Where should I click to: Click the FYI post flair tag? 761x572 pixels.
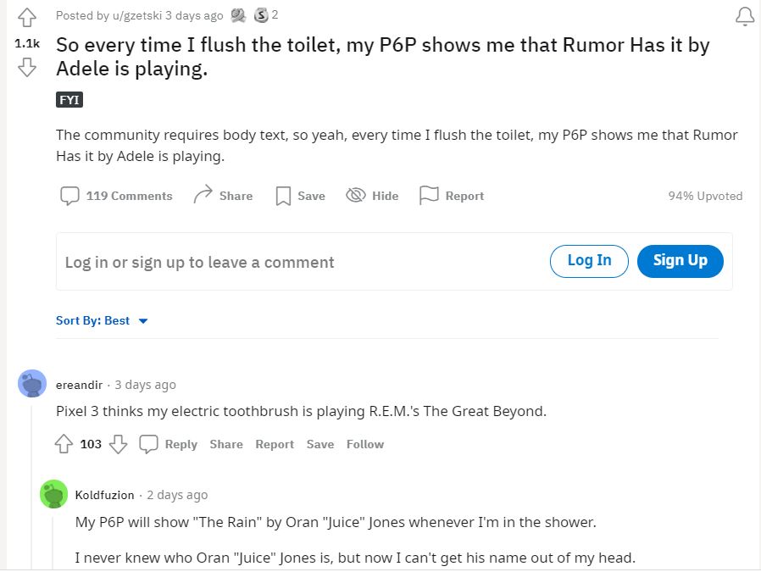[69, 100]
